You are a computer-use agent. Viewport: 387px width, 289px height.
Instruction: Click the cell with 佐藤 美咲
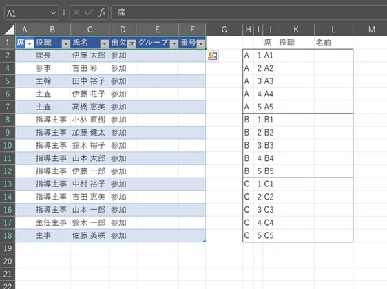90,235
